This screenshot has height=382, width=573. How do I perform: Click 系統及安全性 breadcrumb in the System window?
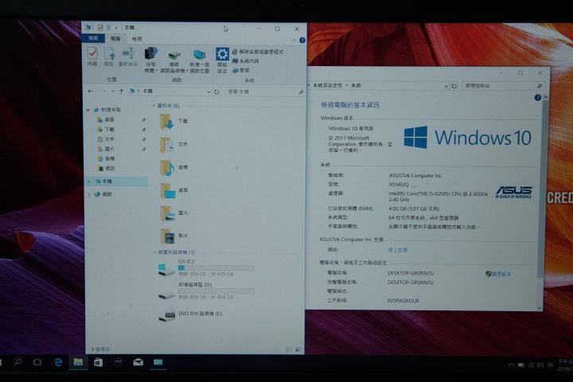point(328,85)
